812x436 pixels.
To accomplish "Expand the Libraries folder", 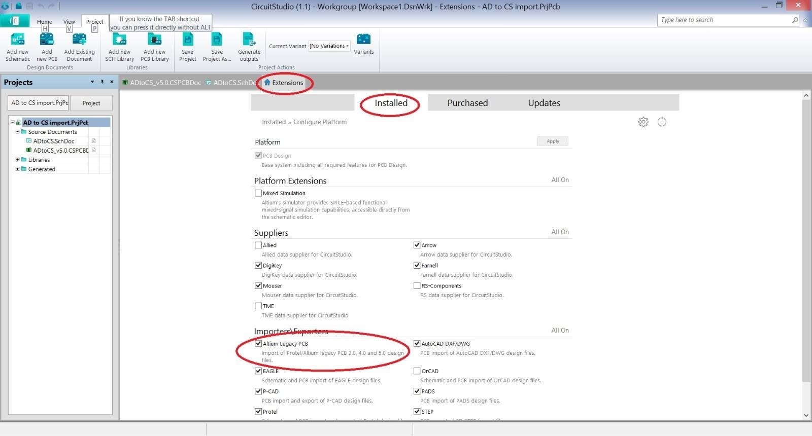I will 17,159.
